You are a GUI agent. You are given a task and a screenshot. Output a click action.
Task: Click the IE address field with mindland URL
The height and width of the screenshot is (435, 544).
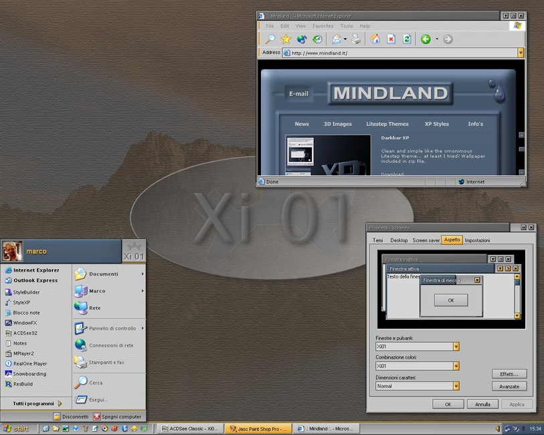click(x=399, y=53)
